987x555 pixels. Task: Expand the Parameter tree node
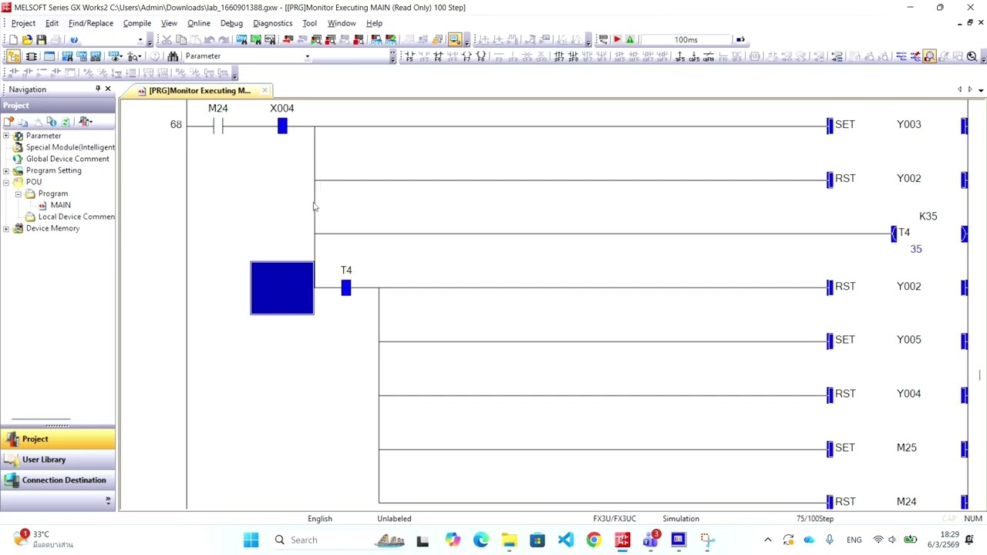pyautogui.click(x=6, y=136)
